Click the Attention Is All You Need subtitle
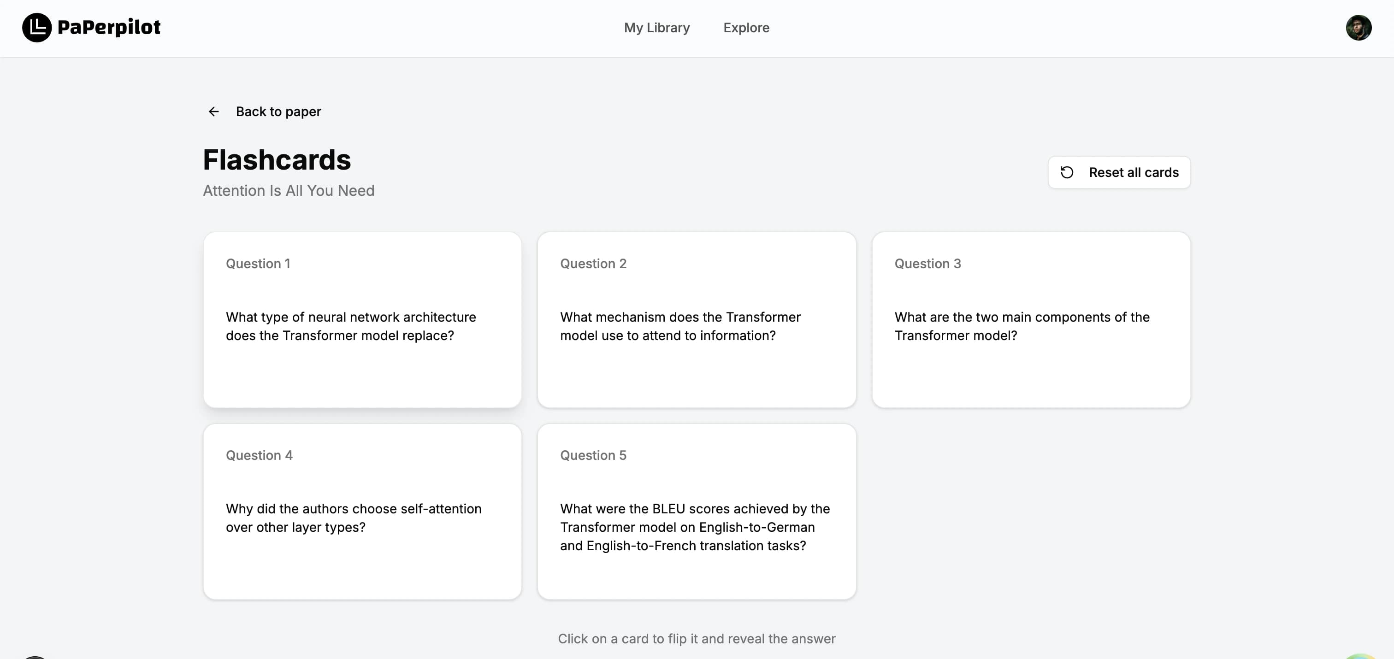 (289, 190)
